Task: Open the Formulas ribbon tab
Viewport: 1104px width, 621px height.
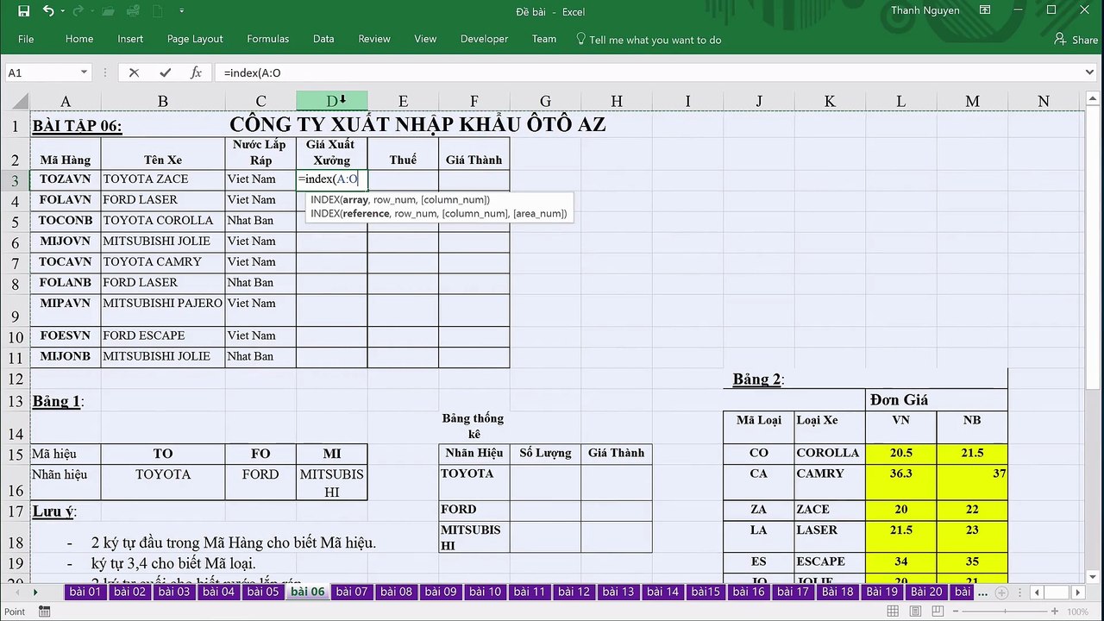Action: (x=268, y=39)
